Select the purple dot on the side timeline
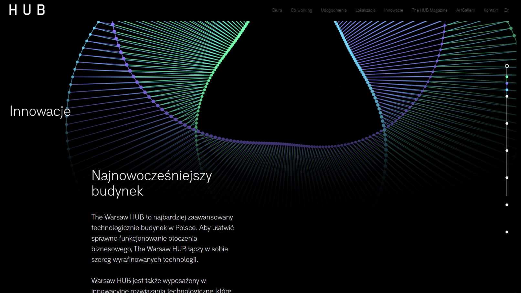 tap(507, 83)
